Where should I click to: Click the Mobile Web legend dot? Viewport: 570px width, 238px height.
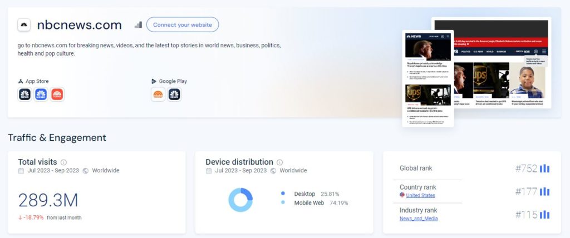[x=283, y=202]
